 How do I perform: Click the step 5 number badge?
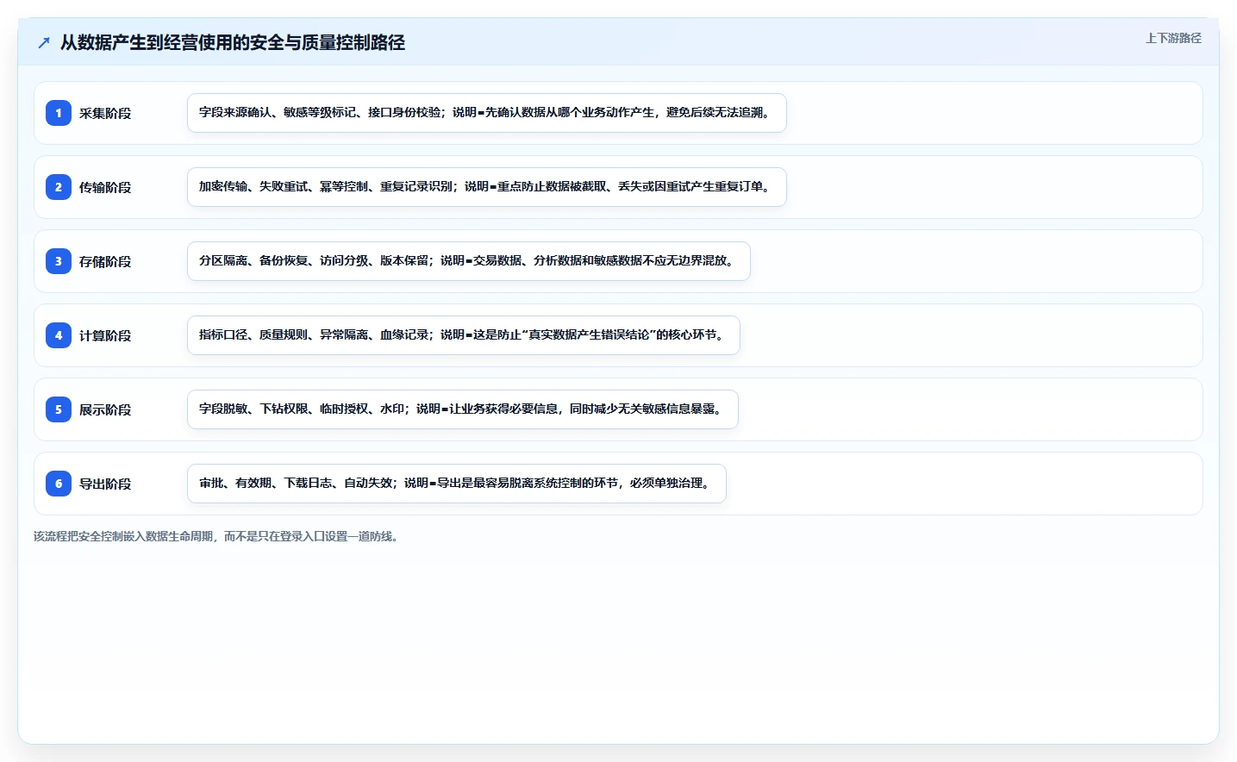point(59,409)
